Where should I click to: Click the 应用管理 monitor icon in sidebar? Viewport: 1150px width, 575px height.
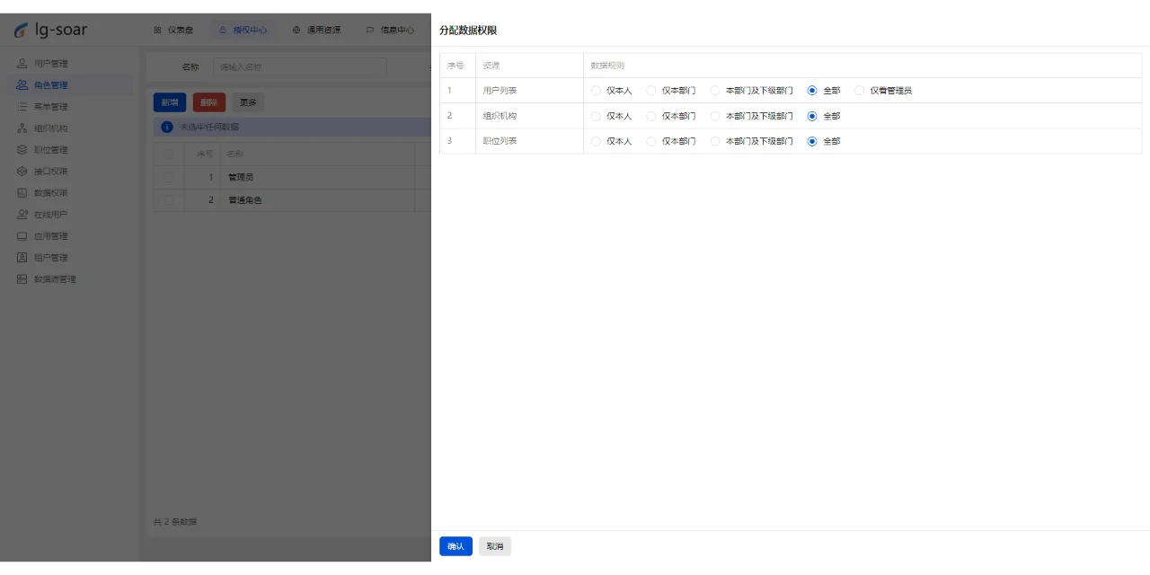point(22,236)
